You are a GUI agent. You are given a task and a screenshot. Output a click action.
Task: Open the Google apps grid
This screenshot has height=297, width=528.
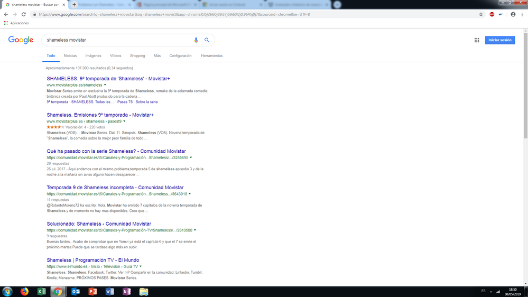tap(477, 40)
